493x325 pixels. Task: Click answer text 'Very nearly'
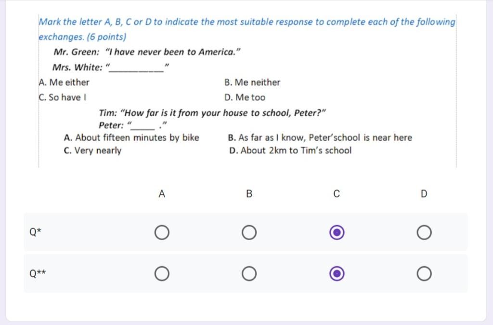coord(98,150)
